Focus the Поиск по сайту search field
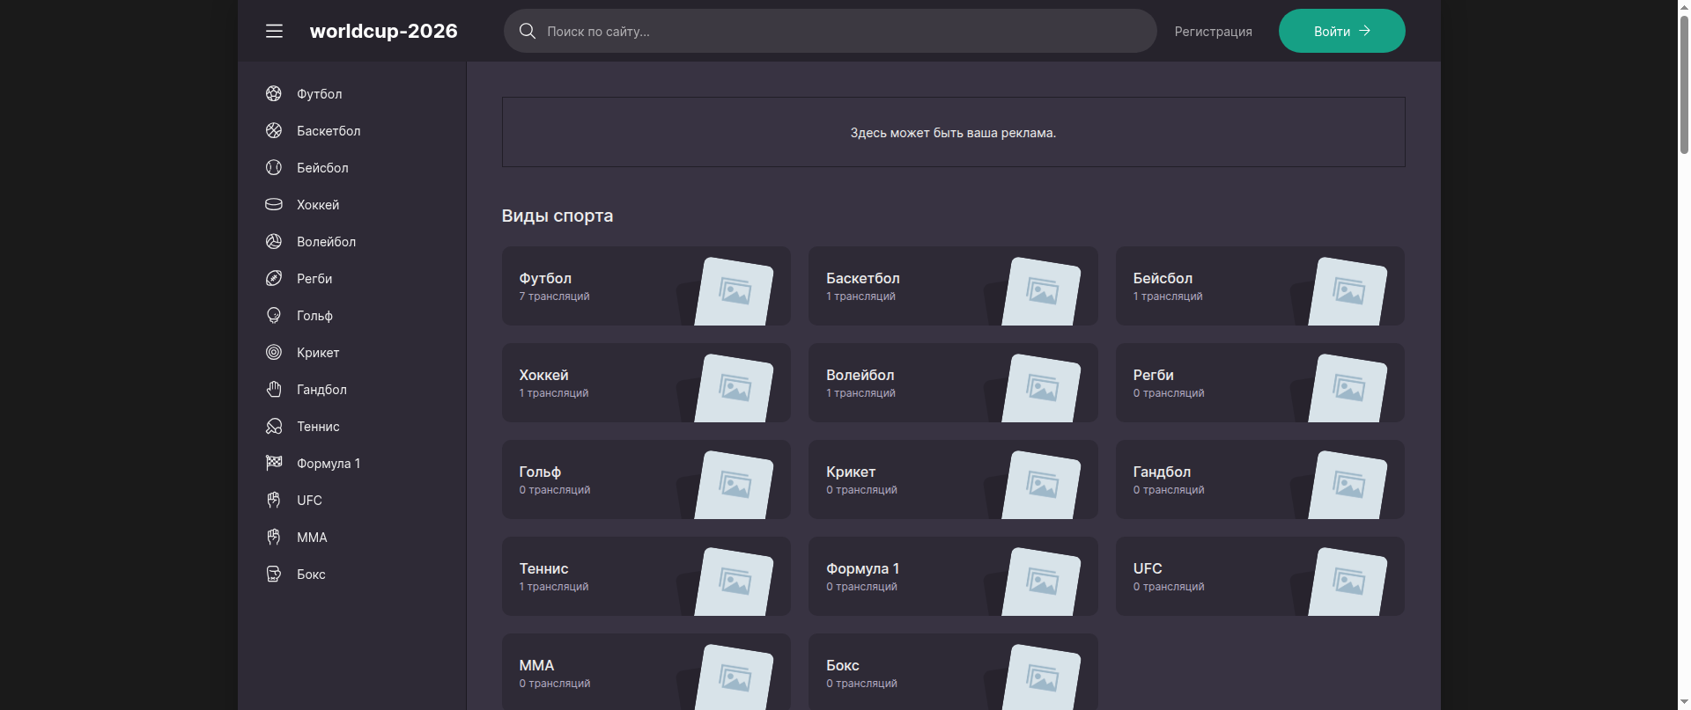The height and width of the screenshot is (710, 1691). coord(830,31)
